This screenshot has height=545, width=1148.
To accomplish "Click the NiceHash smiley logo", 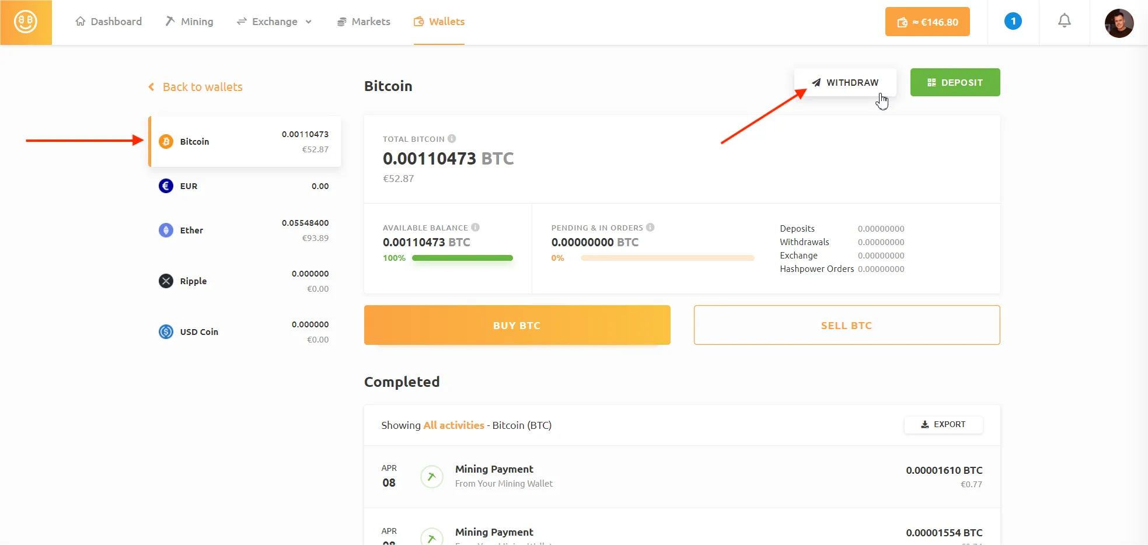I will coord(26,22).
